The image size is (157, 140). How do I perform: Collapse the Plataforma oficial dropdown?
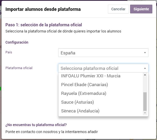coord(103,68)
